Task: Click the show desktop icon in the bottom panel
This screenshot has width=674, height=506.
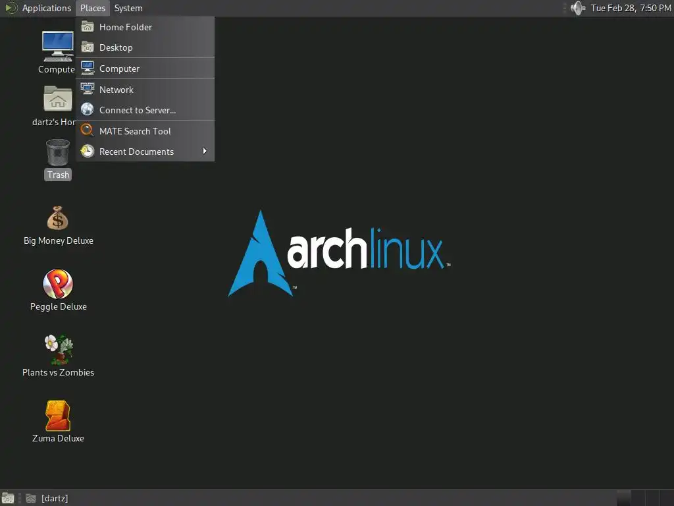Action: click(x=8, y=498)
